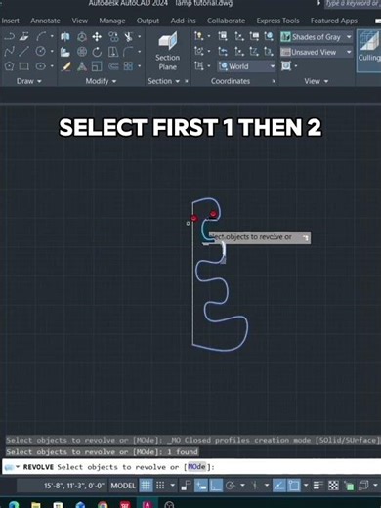The width and height of the screenshot is (381, 508).
Task: Select the Erase tool in Modify panel
Action: point(65,66)
